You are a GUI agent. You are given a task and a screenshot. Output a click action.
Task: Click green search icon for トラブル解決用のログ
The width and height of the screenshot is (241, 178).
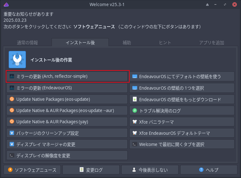tap(135, 110)
